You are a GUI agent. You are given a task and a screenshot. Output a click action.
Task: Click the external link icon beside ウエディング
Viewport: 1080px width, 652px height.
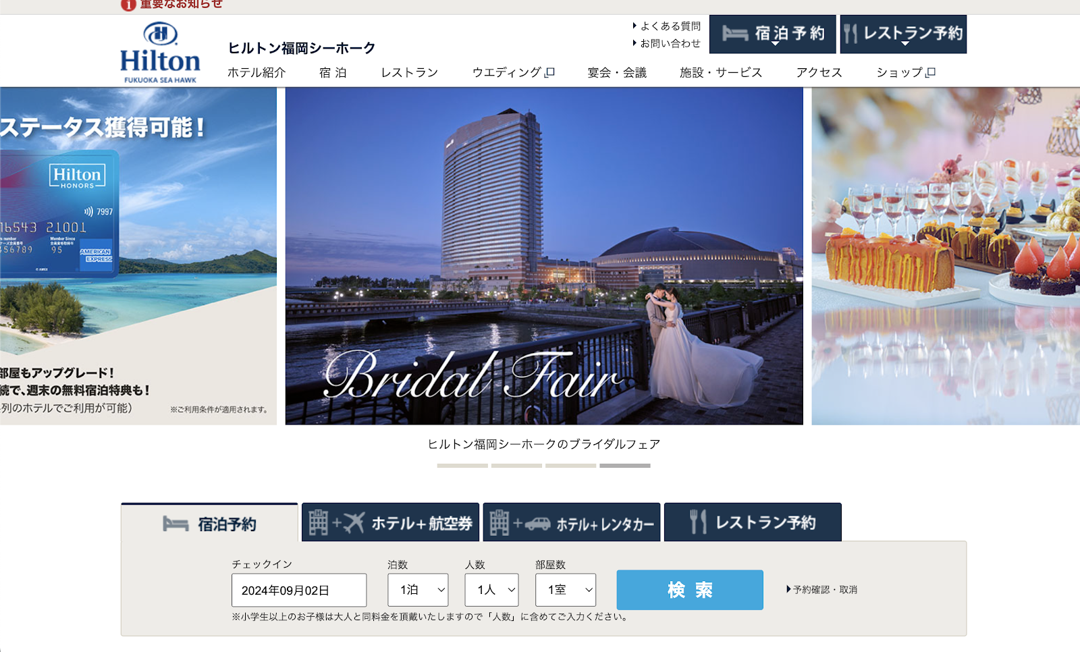point(550,72)
